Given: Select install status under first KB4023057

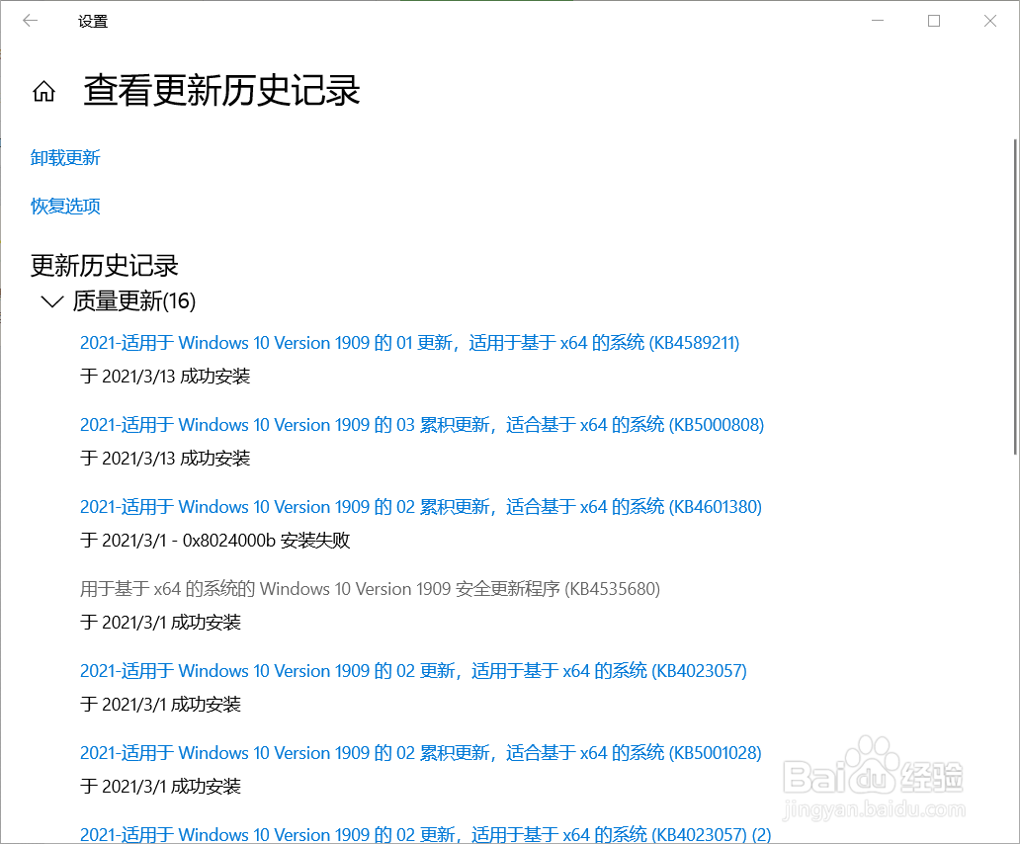Looking at the screenshot, I should coord(161,705).
